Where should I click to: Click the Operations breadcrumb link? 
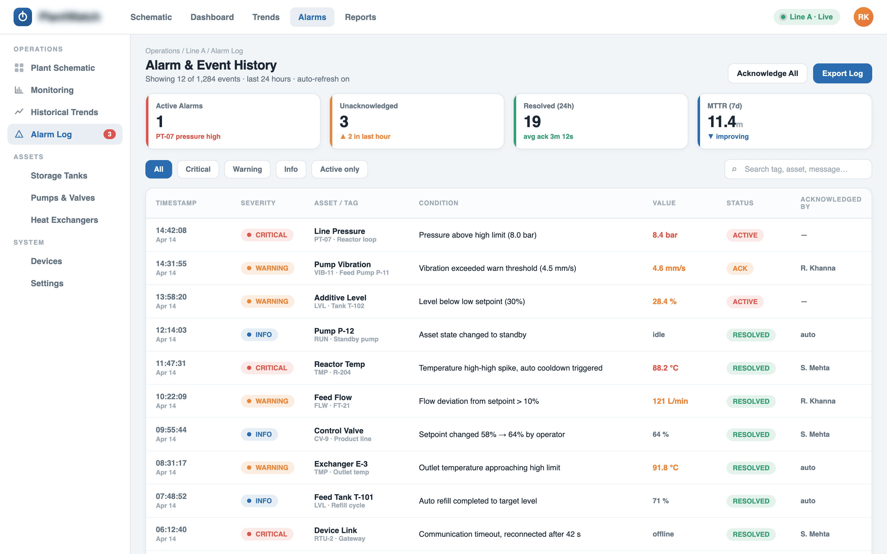click(x=162, y=51)
